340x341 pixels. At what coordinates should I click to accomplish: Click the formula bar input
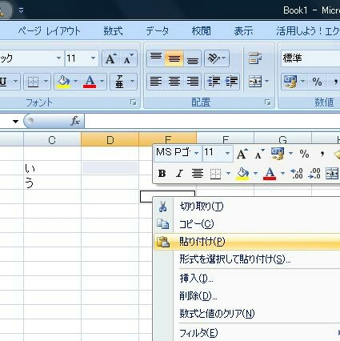click(x=212, y=122)
